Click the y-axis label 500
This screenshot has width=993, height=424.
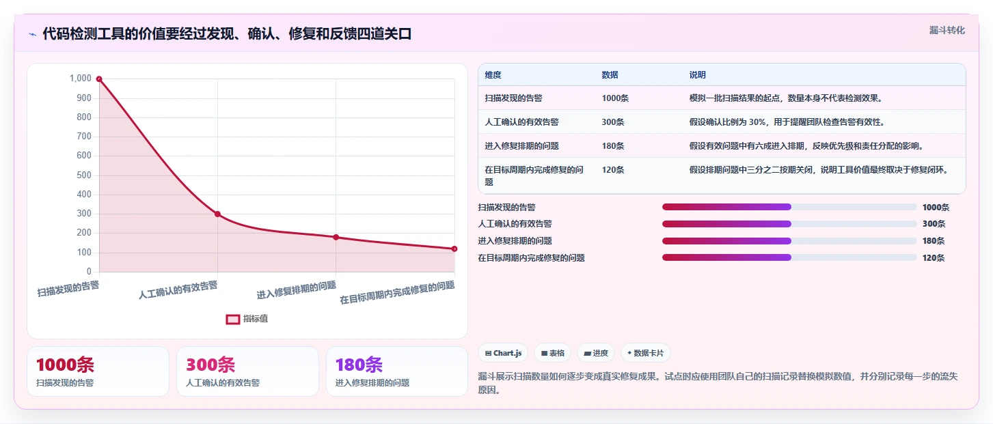click(84, 175)
